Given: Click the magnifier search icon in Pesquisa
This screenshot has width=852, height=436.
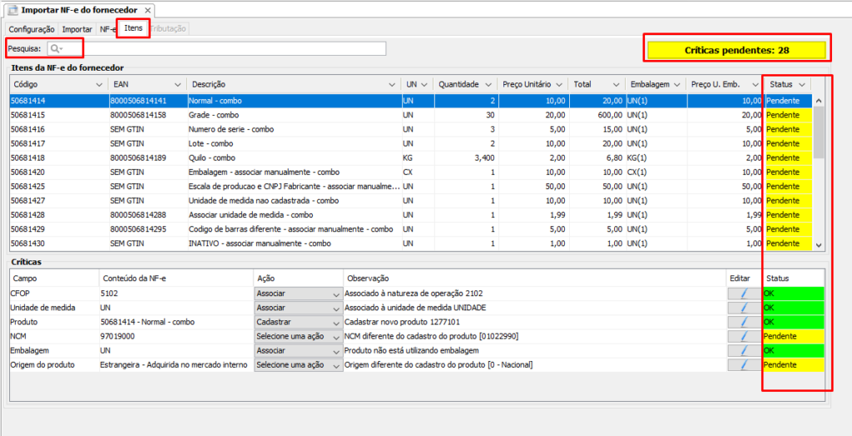Looking at the screenshot, I should click(57, 49).
